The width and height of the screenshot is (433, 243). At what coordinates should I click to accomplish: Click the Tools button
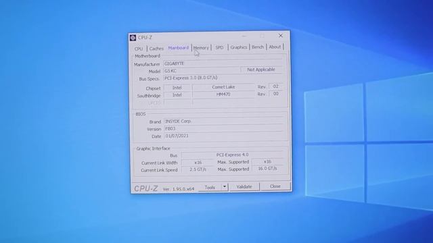point(210,188)
